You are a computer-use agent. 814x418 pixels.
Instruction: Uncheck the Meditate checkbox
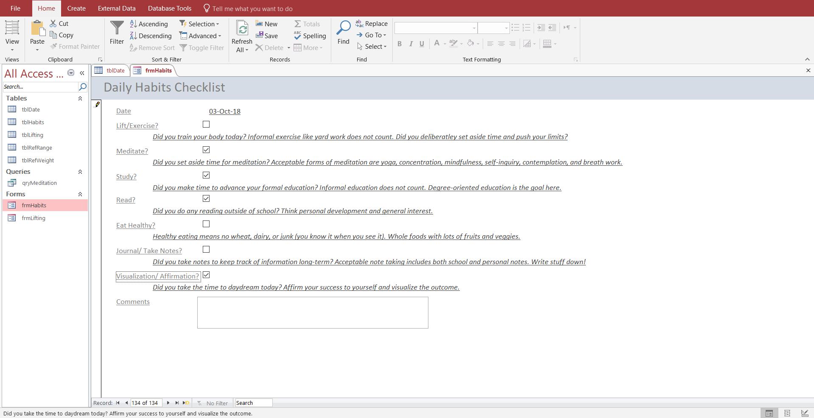(x=206, y=150)
